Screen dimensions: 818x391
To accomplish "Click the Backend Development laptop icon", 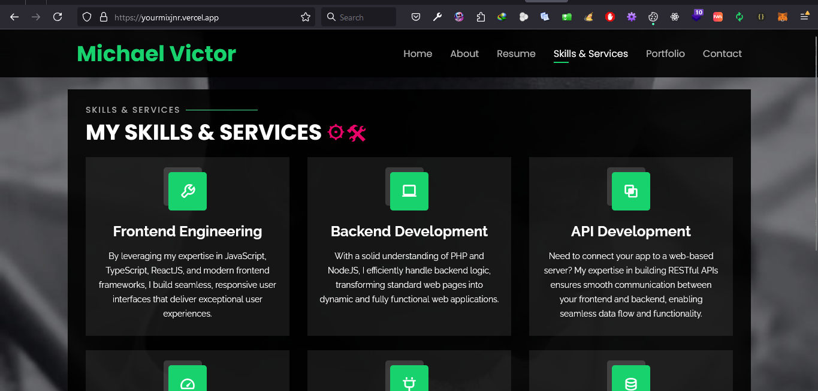I will pos(409,191).
